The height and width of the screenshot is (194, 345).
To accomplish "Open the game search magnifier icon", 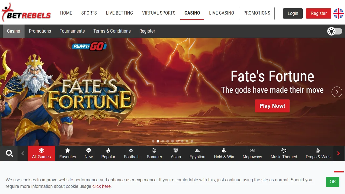I will pos(9,153).
